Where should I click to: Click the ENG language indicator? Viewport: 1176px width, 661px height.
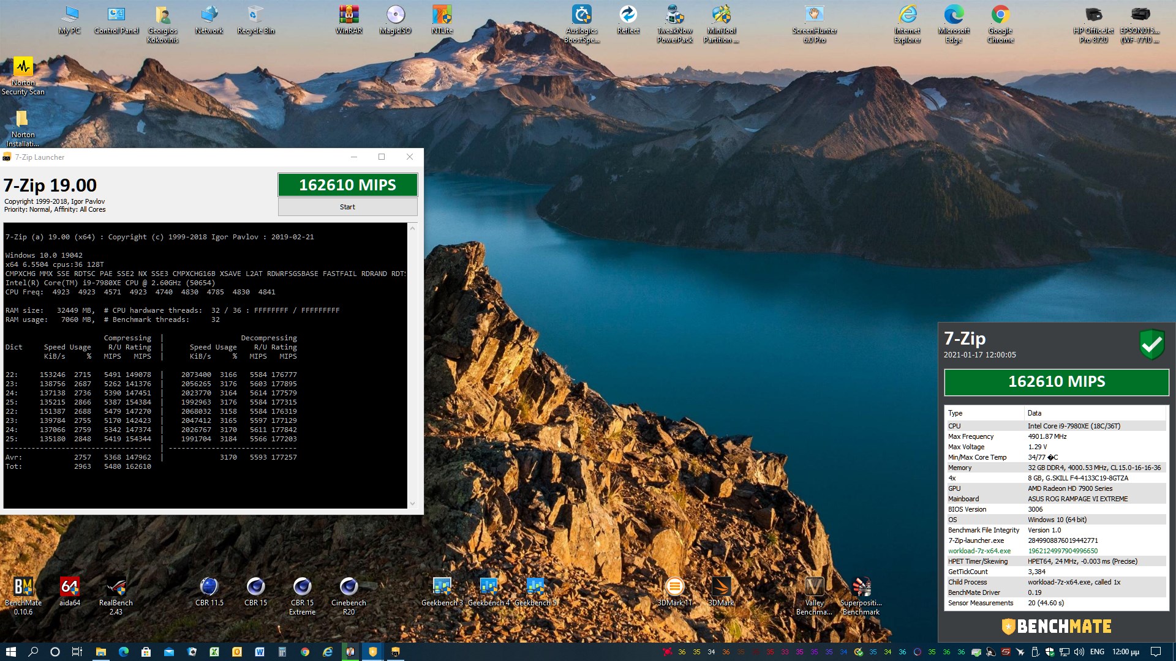[1097, 652]
